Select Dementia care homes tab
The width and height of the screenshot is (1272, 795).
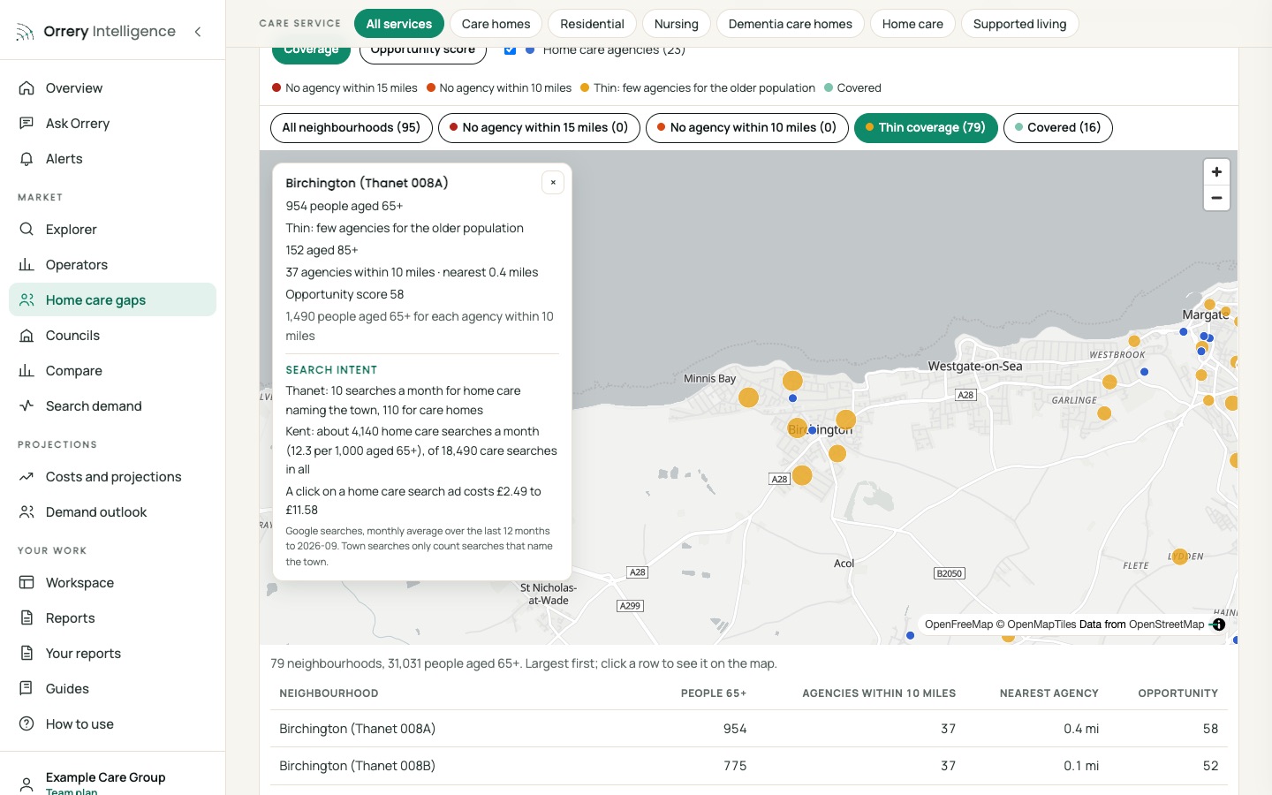[x=791, y=24]
